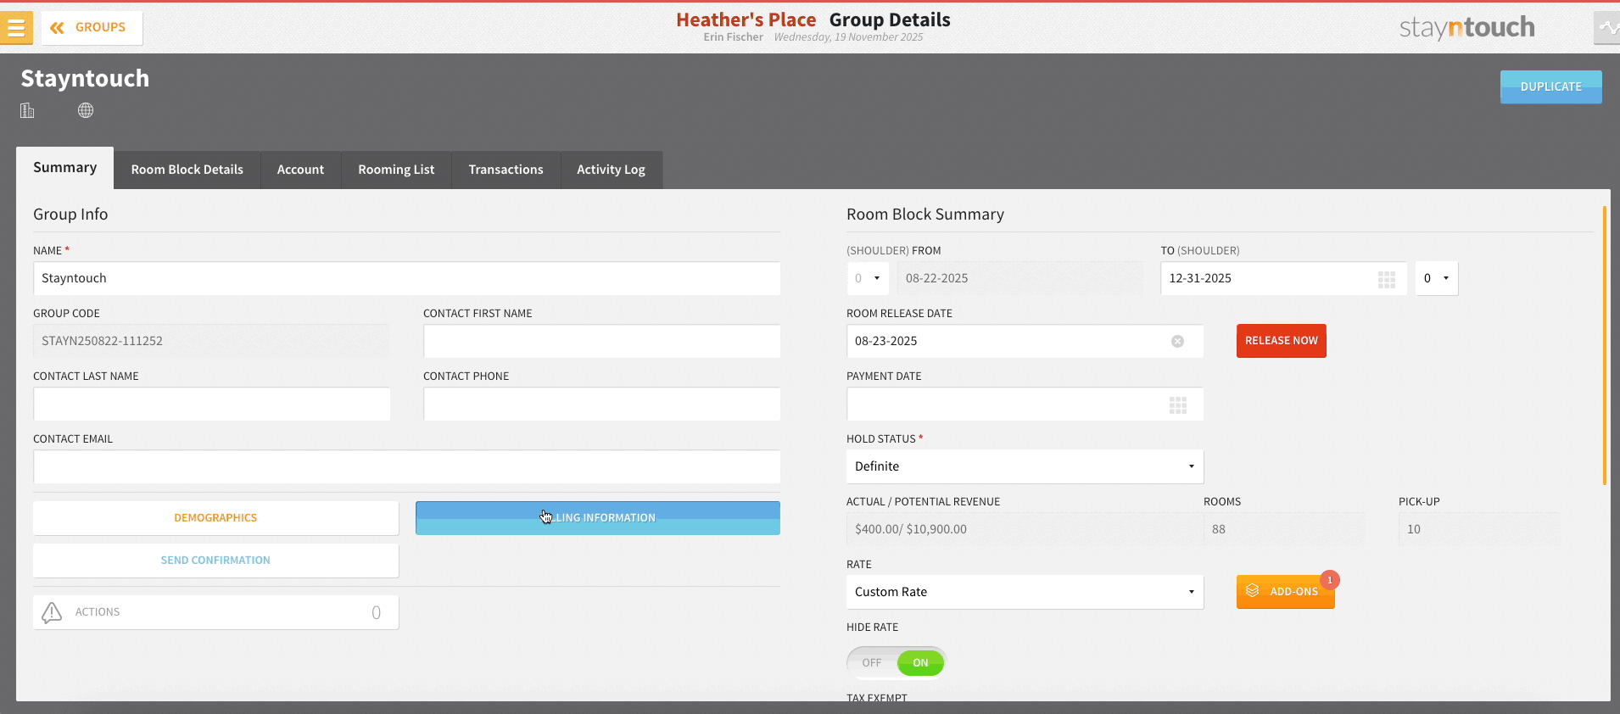
Task: Open calendar picker for Payment Date
Action: pyautogui.click(x=1178, y=405)
